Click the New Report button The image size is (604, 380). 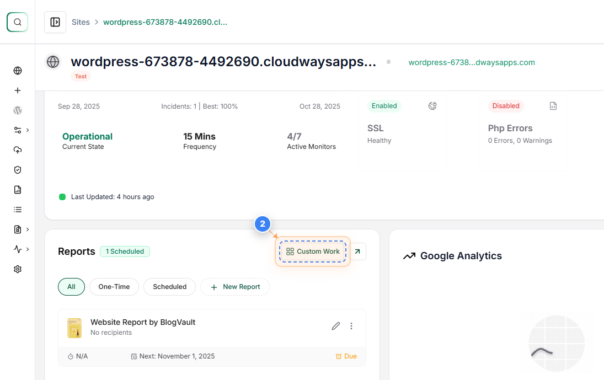(235, 287)
